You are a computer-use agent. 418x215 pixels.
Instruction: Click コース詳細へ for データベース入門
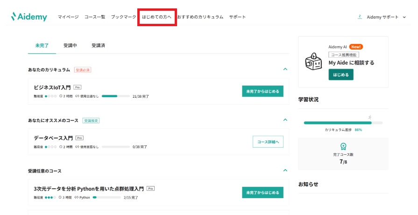tap(268, 142)
